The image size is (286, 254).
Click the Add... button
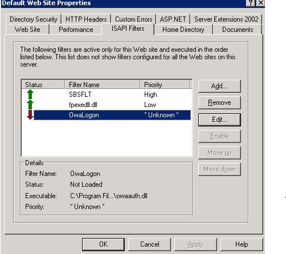tap(219, 86)
